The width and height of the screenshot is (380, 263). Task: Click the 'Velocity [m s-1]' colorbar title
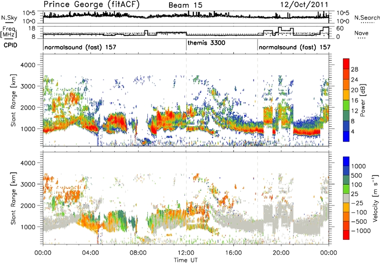click(375, 198)
